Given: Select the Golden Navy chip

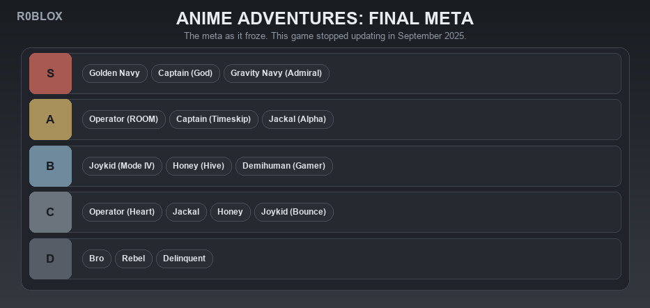Looking at the screenshot, I should pos(115,73).
